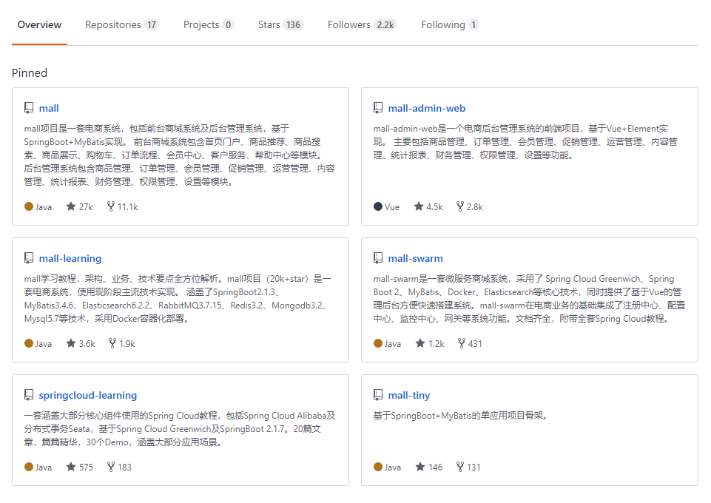Click the 431 fork count text
The height and width of the screenshot is (503, 711).
[475, 344]
